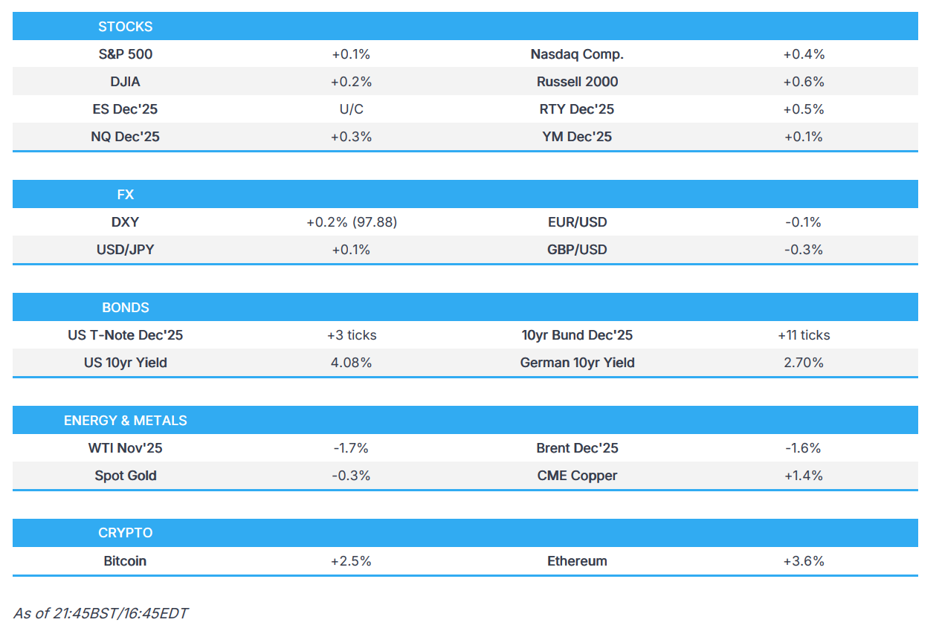942x631 pixels.
Task: Click the STOCKS section header
Action: tap(125, 27)
